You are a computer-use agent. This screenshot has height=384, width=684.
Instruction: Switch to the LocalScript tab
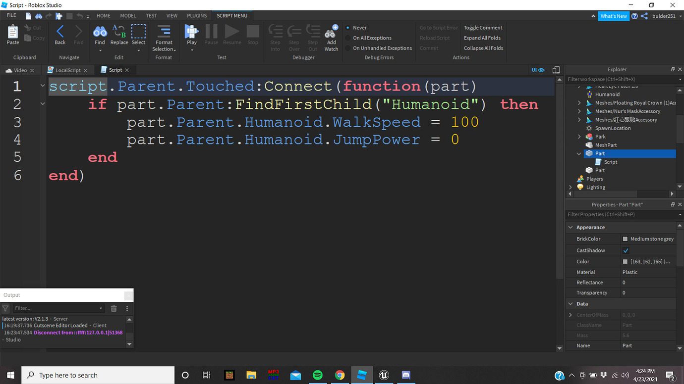tap(67, 70)
